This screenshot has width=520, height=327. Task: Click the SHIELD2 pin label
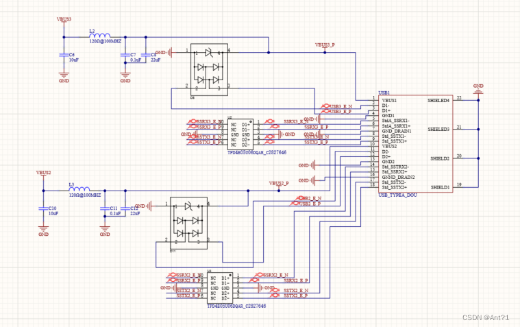440,158
